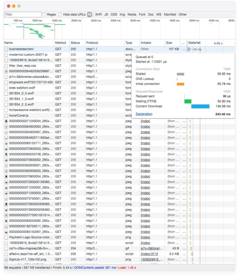Open js?v=3&librari... initiator link of csi row
This screenshot has height=277, width=239.
point(152,248)
